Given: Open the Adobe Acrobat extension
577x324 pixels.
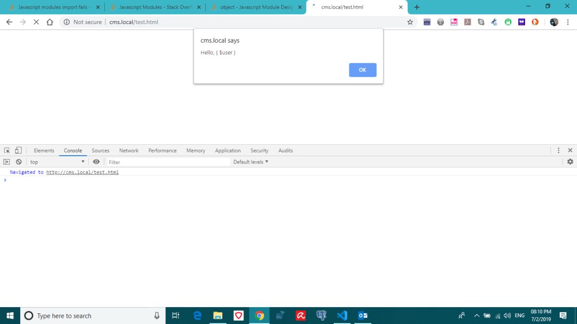Looking at the screenshot, I should (x=467, y=22).
